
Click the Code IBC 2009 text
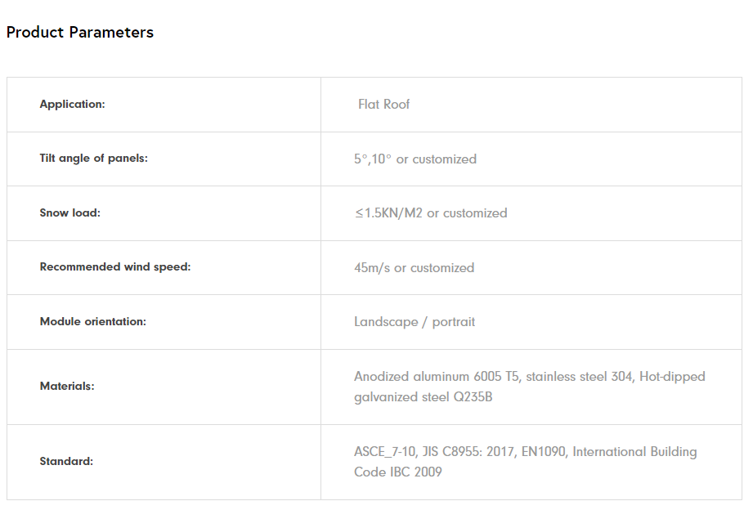click(397, 472)
